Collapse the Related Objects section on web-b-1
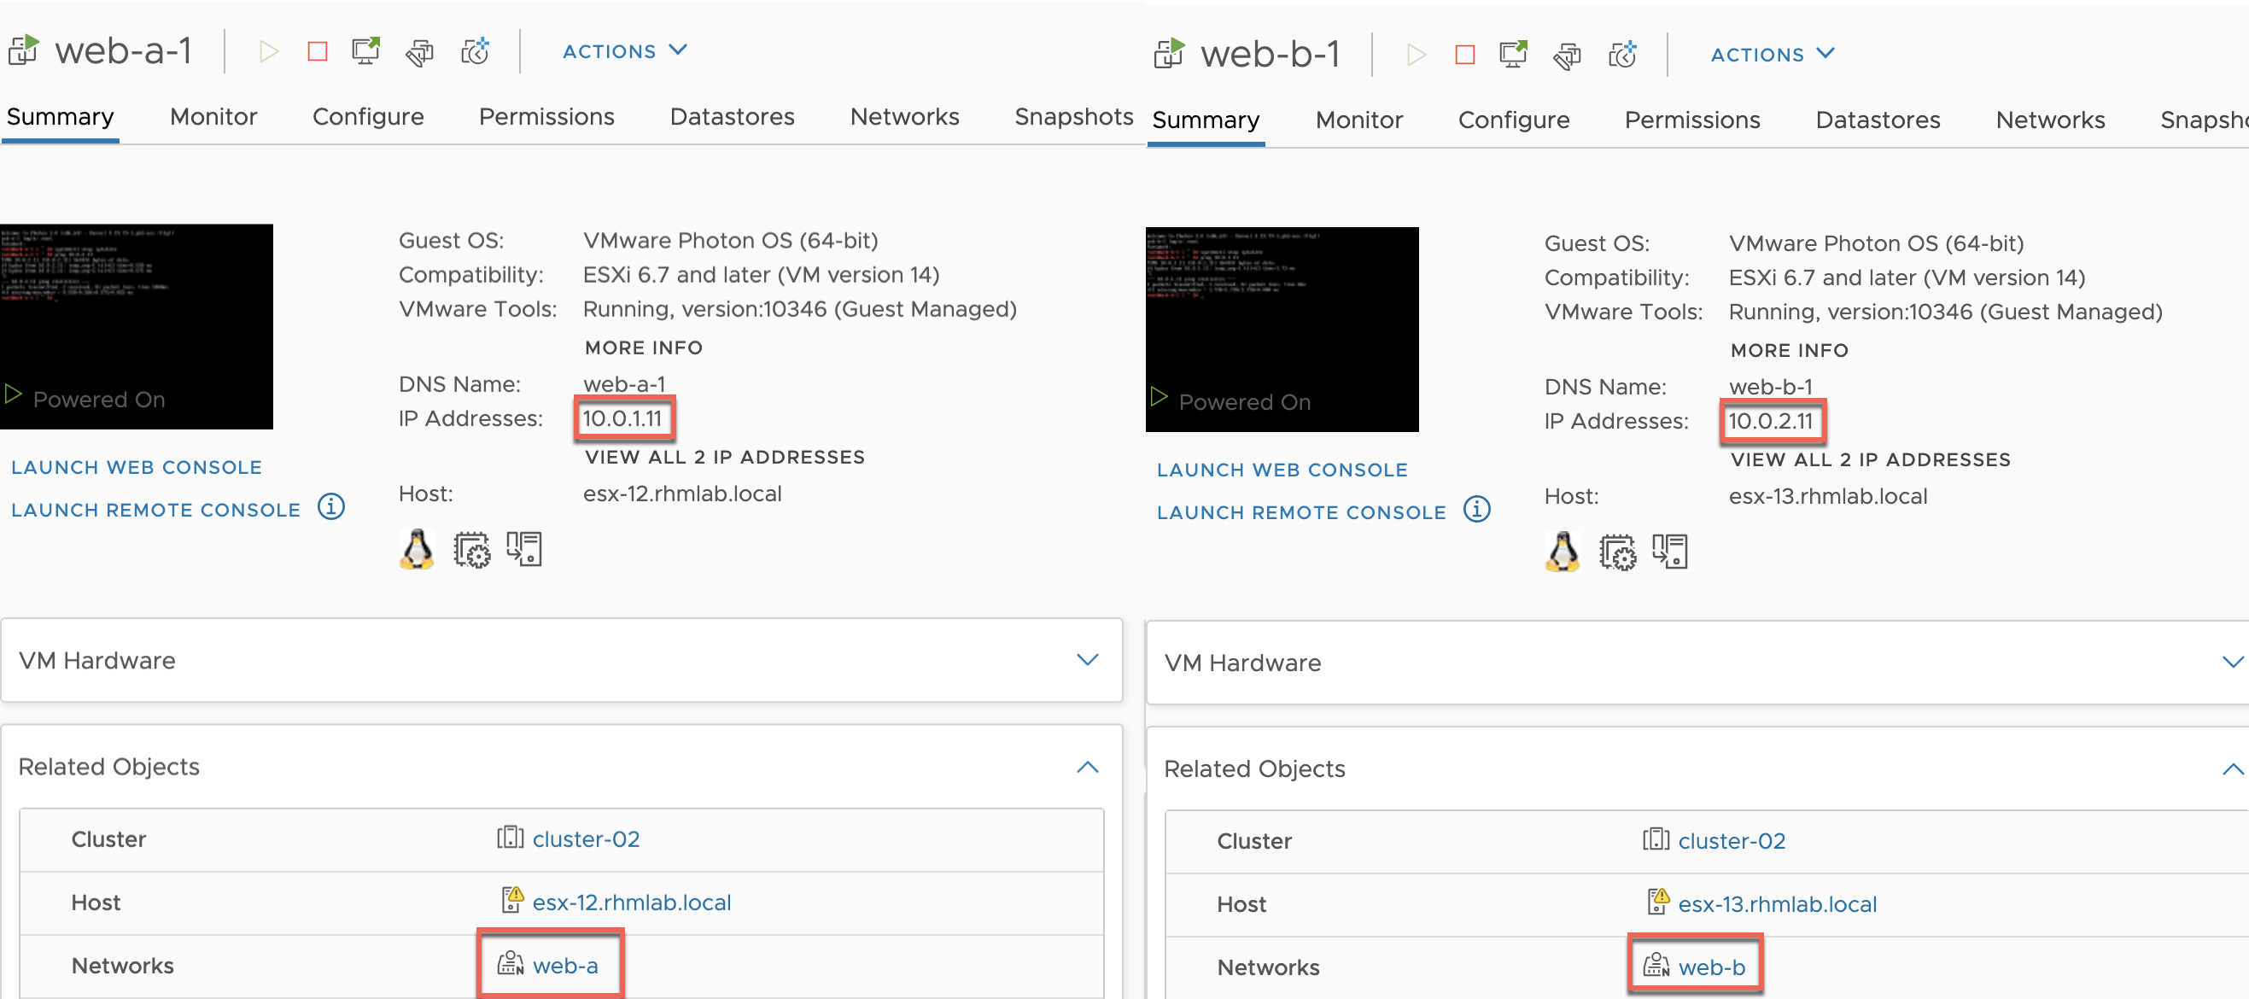 [2229, 767]
